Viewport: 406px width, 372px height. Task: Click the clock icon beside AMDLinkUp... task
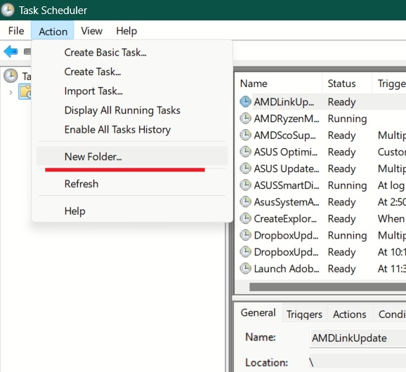245,102
